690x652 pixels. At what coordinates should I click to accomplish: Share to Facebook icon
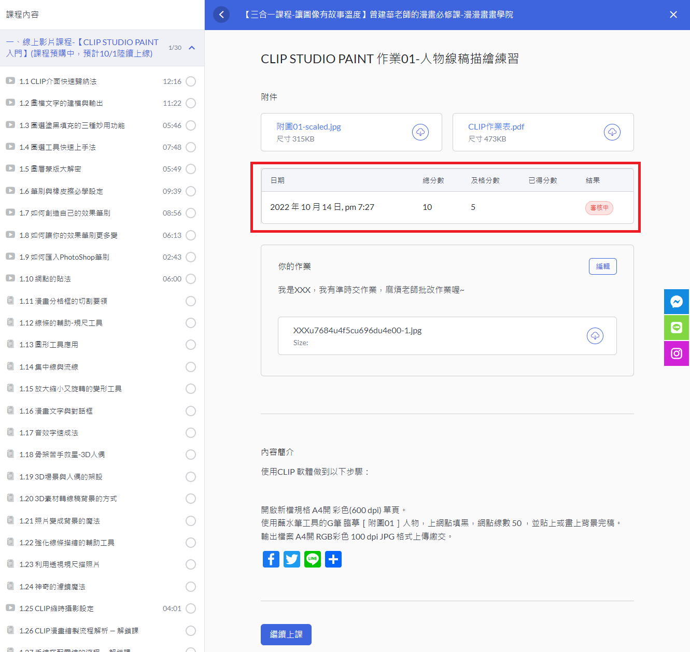tap(271, 559)
